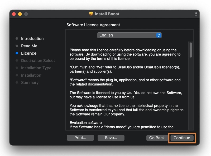The width and height of the screenshot is (211, 156).
Task: Click the paragraph "You acknowledge that that no title"
Action: tap(127, 110)
